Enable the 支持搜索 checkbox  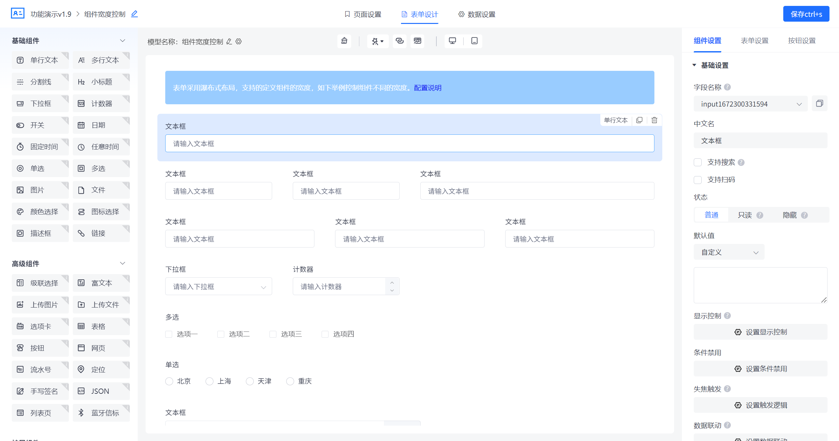point(698,162)
